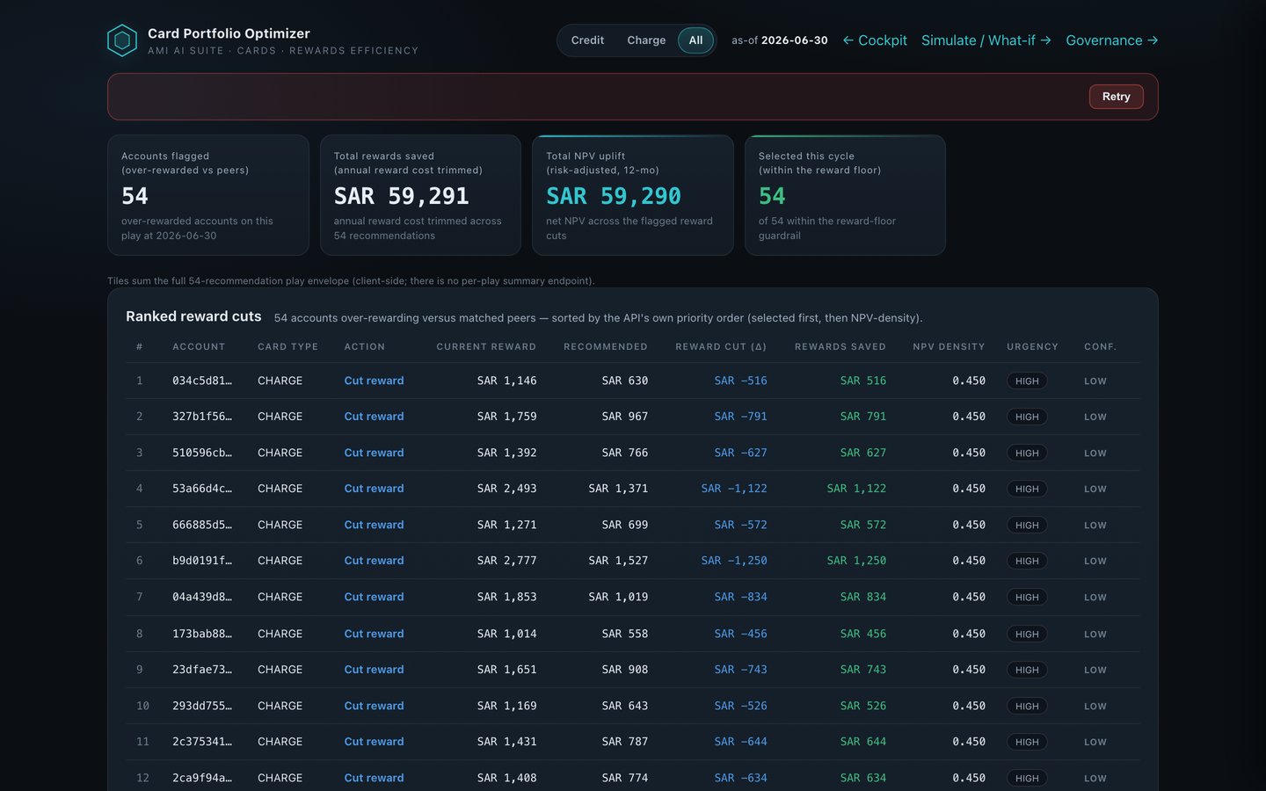Open the Governance page
The height and width of the screenshot is (791, 1266).
point(1111,40)
